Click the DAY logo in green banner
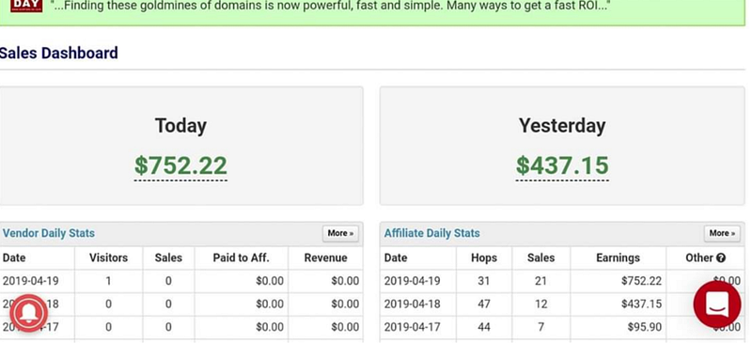The width and height of the screenshot is (752, 343). [26, 6]
